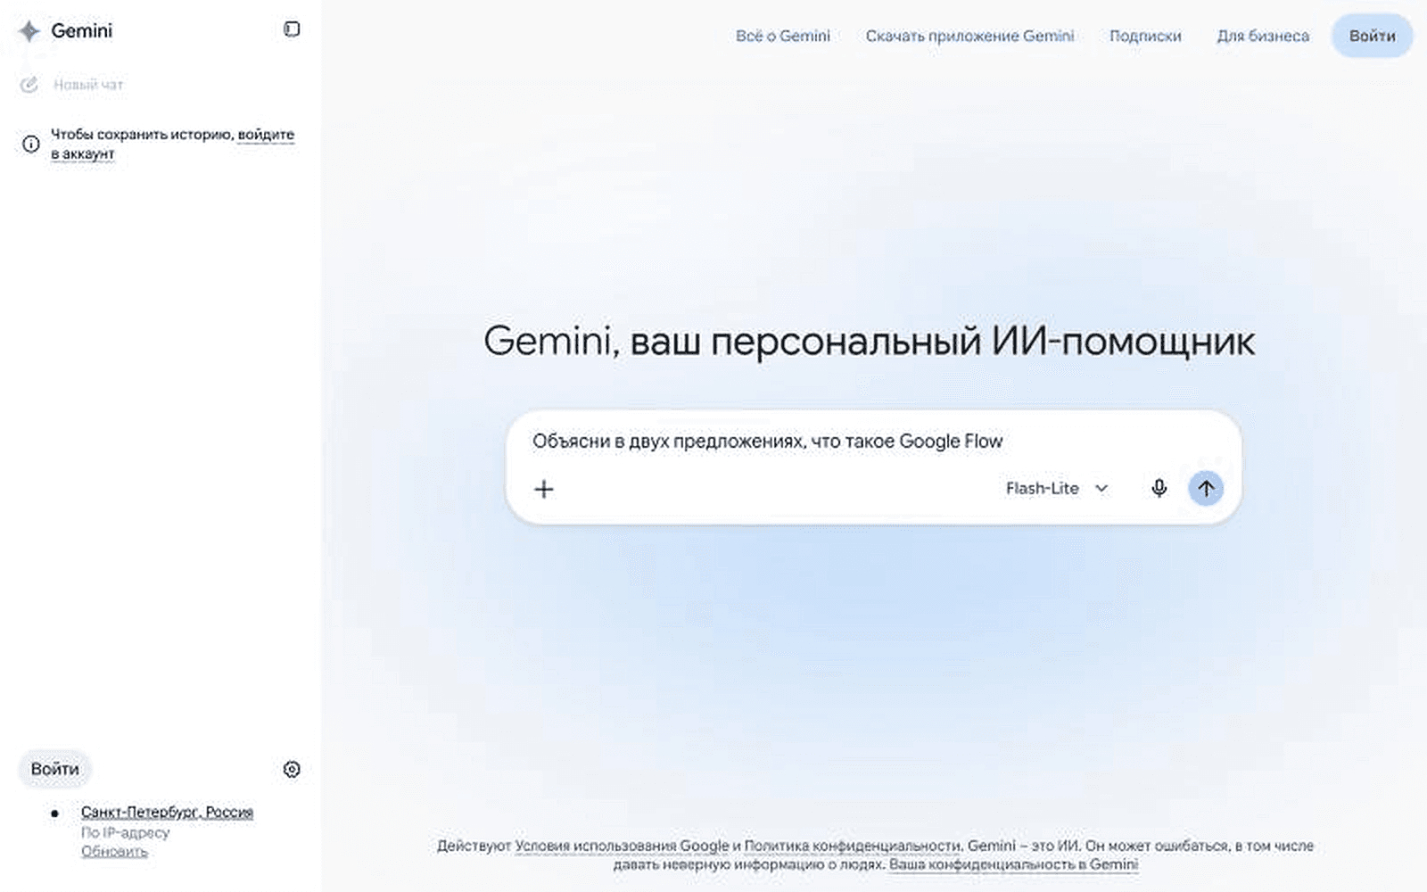Image resolution: width=1427 pixels, height=892 pixels.
Task: Open 'Ваша конфиденциальность в Gemini' link
Action: 1013,864
